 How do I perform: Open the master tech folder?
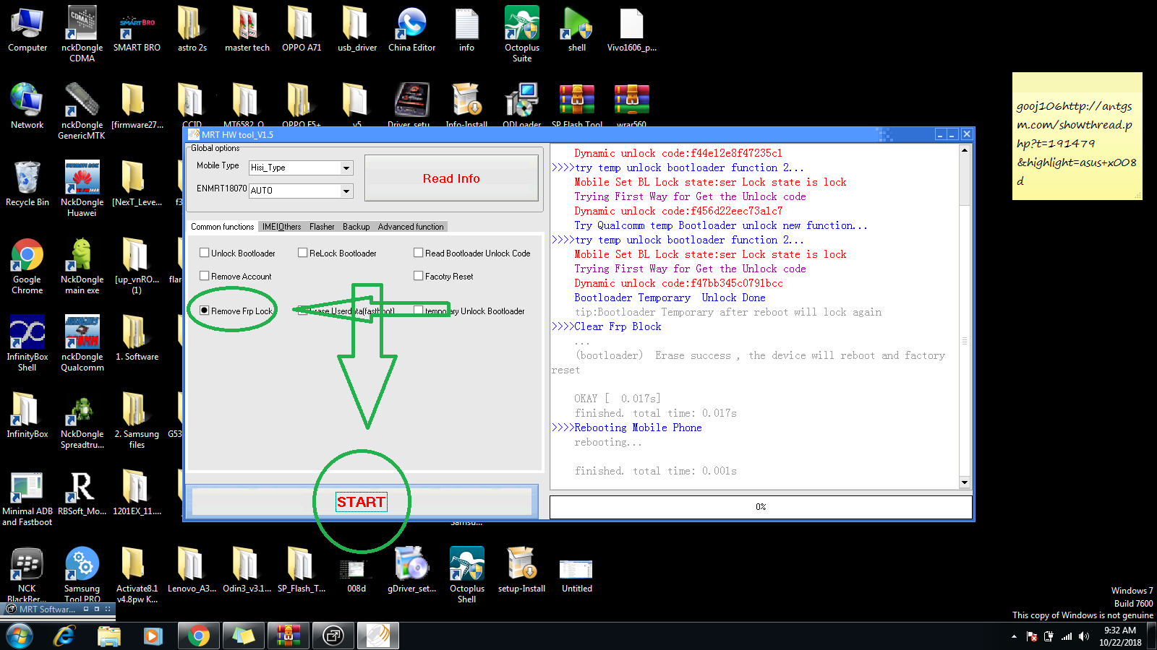(247, 30)
